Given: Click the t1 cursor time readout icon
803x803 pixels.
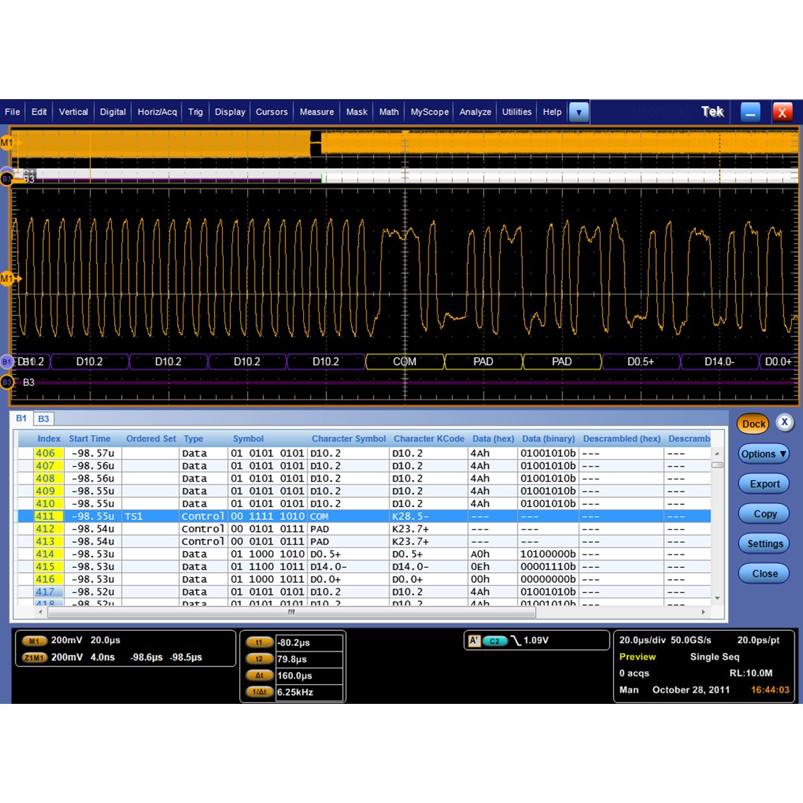Looking at the screenshot, I should pyautogui.click(x=259, y=642).
